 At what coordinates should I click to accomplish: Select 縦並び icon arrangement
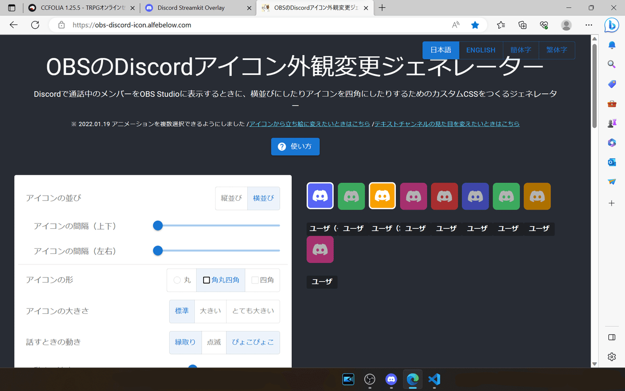(231, 198)
